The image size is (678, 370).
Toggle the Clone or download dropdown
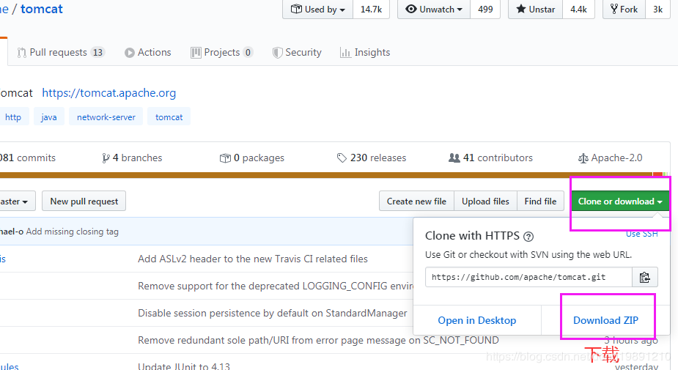(620, 201)
